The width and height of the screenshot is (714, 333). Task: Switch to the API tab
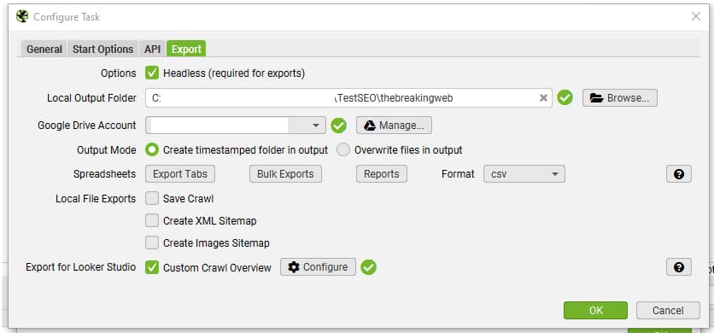(x=153, y=50)
